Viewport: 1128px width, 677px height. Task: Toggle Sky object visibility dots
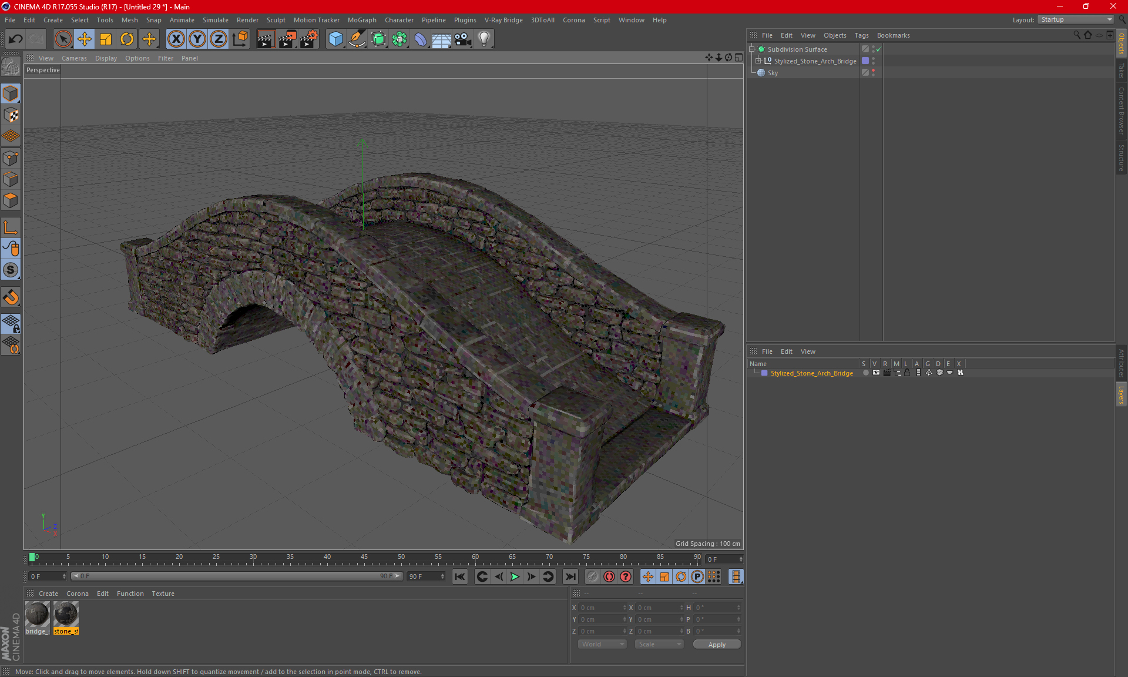coord(874,73)
